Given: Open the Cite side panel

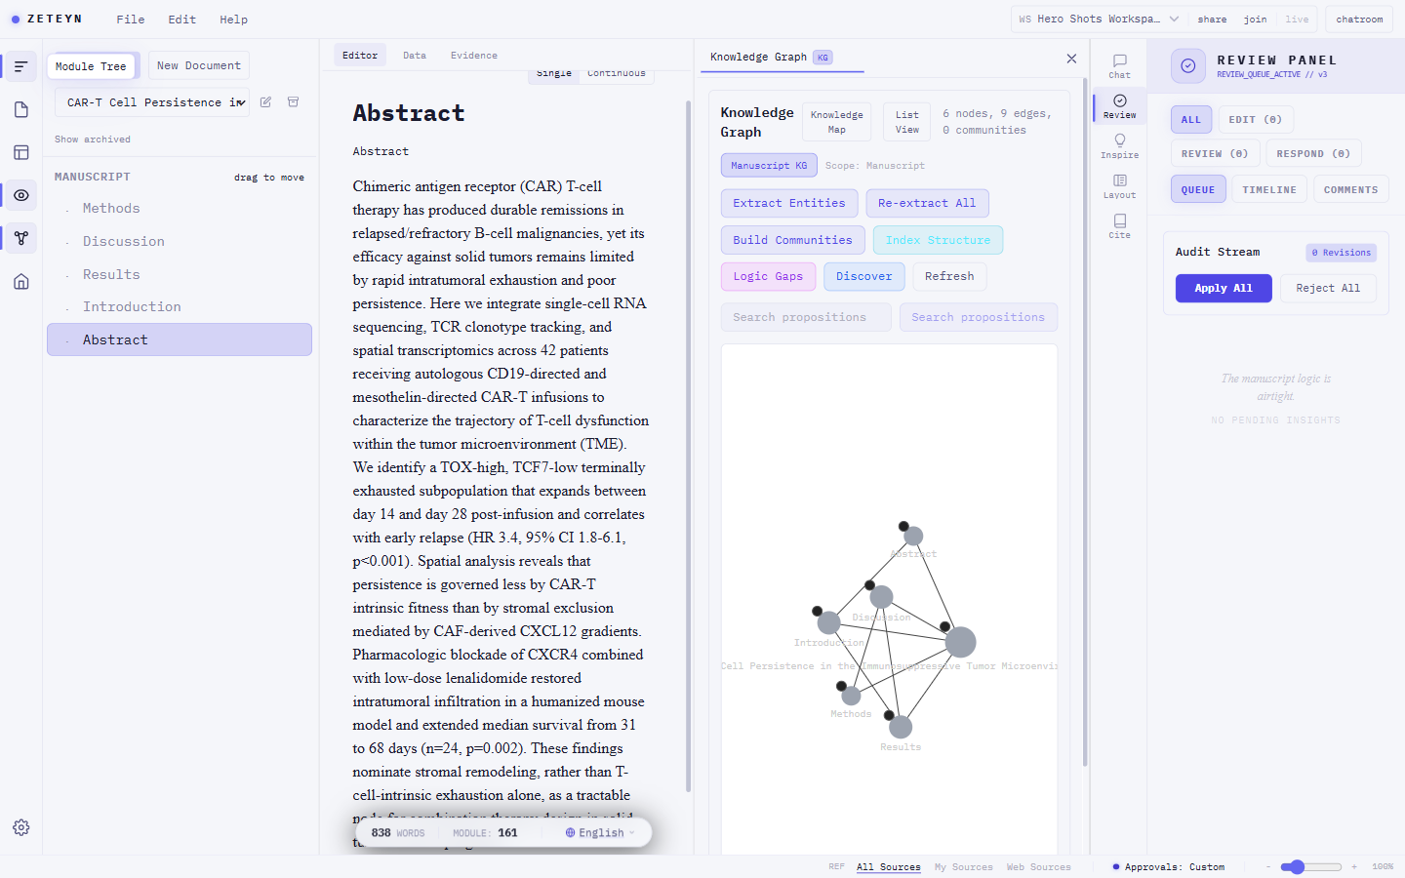Looking at the screenshot, I should click(x=1119, y=226).
